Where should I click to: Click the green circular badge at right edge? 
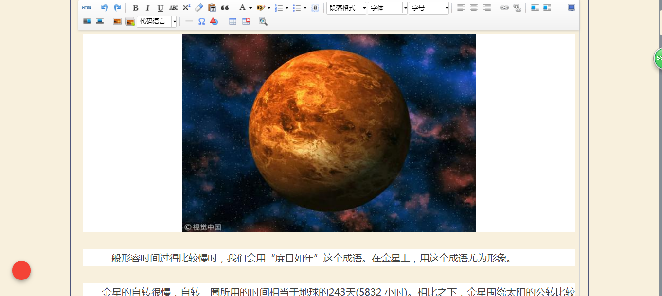658,58
